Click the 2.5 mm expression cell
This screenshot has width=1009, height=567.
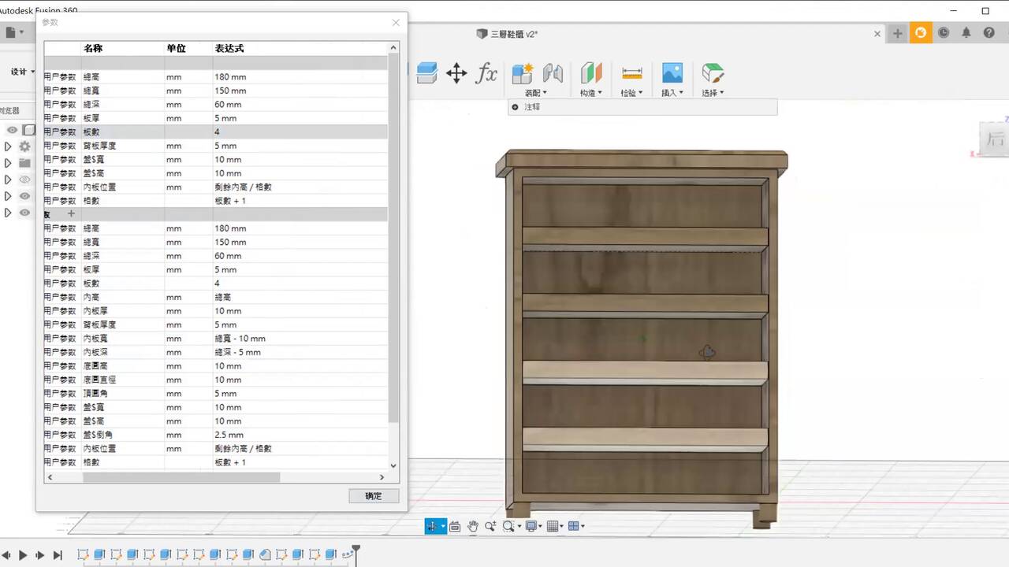(229, 435)
